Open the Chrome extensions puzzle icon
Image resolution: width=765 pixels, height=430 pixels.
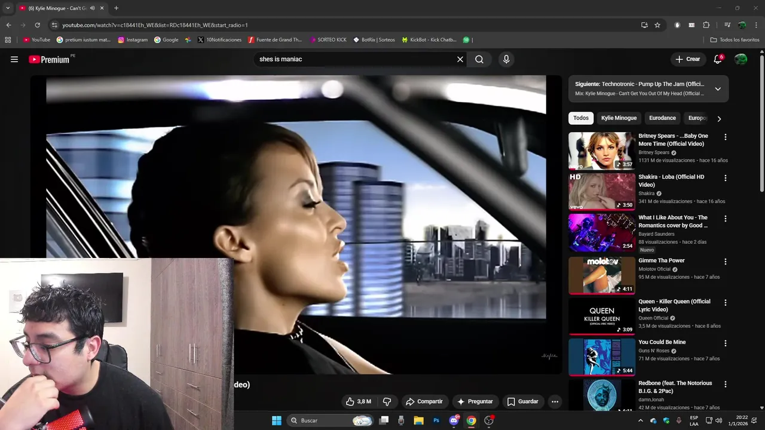tap(706, 25)
